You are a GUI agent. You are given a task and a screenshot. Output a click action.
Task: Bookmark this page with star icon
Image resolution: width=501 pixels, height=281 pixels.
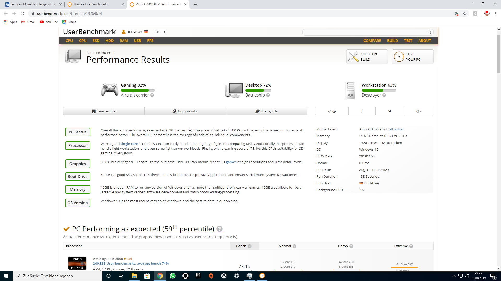465,14
